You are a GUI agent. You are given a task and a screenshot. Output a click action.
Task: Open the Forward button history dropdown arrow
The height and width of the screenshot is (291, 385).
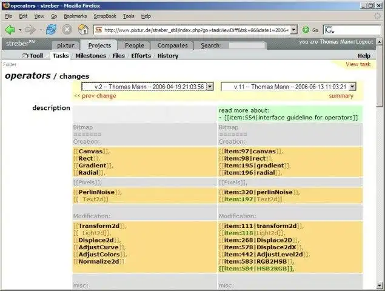[x=41, y=30]
